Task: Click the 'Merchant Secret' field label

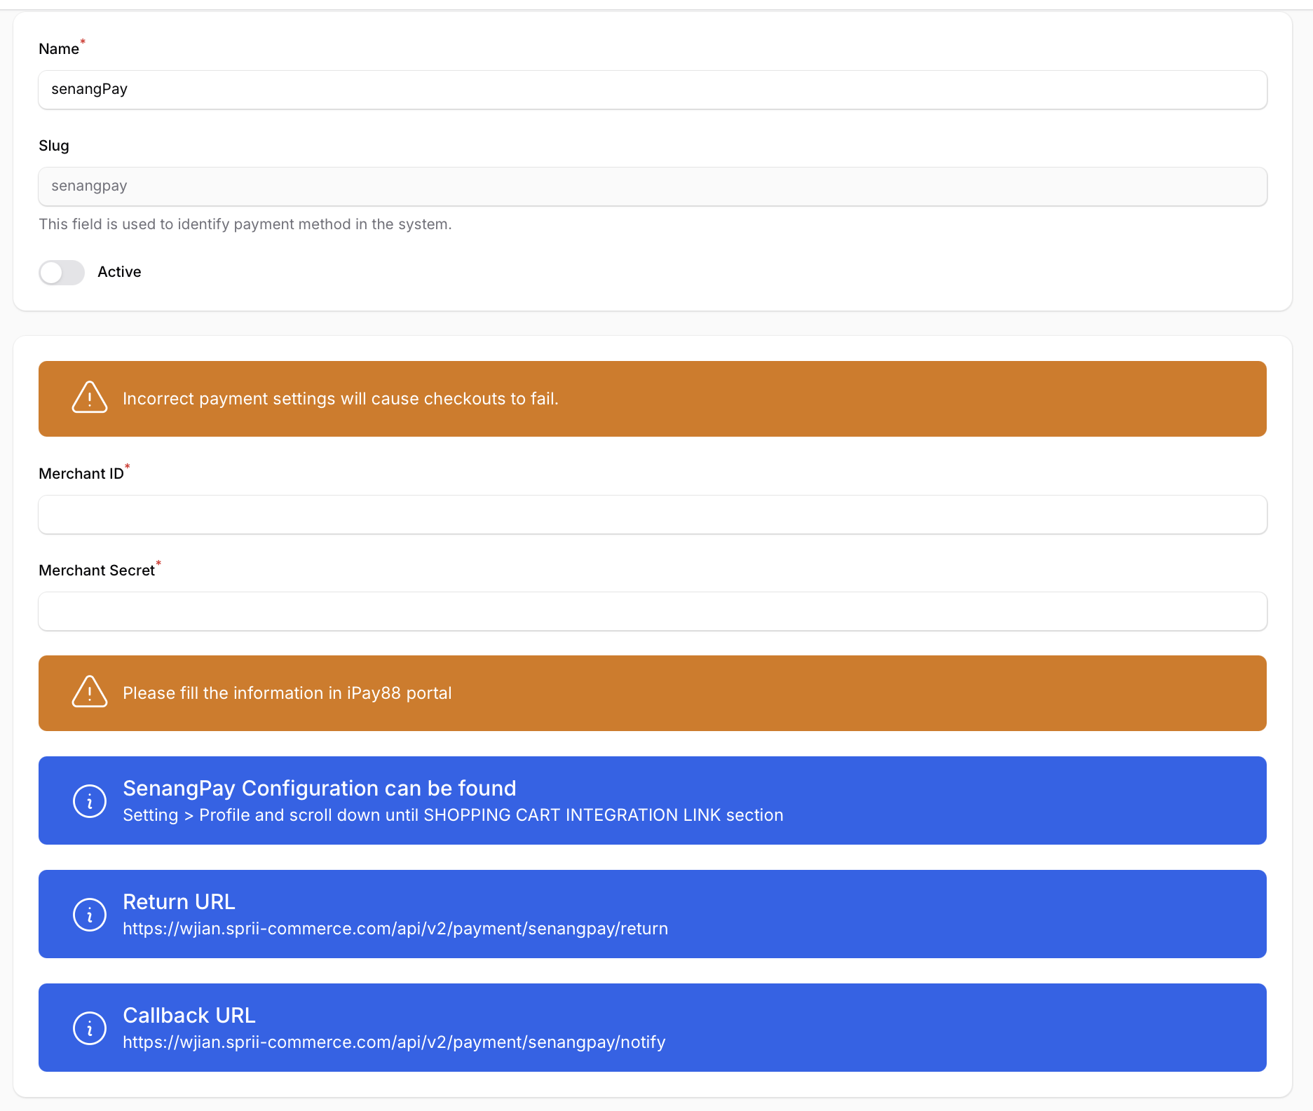Action: [x=97, y=571]
